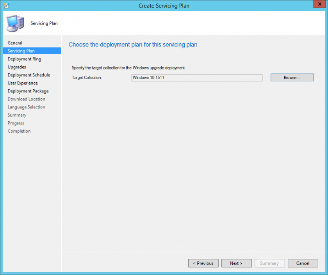Open Deployment Schedule settings
Viewport: 328px width, 275px height.
[x=29, y=75]
